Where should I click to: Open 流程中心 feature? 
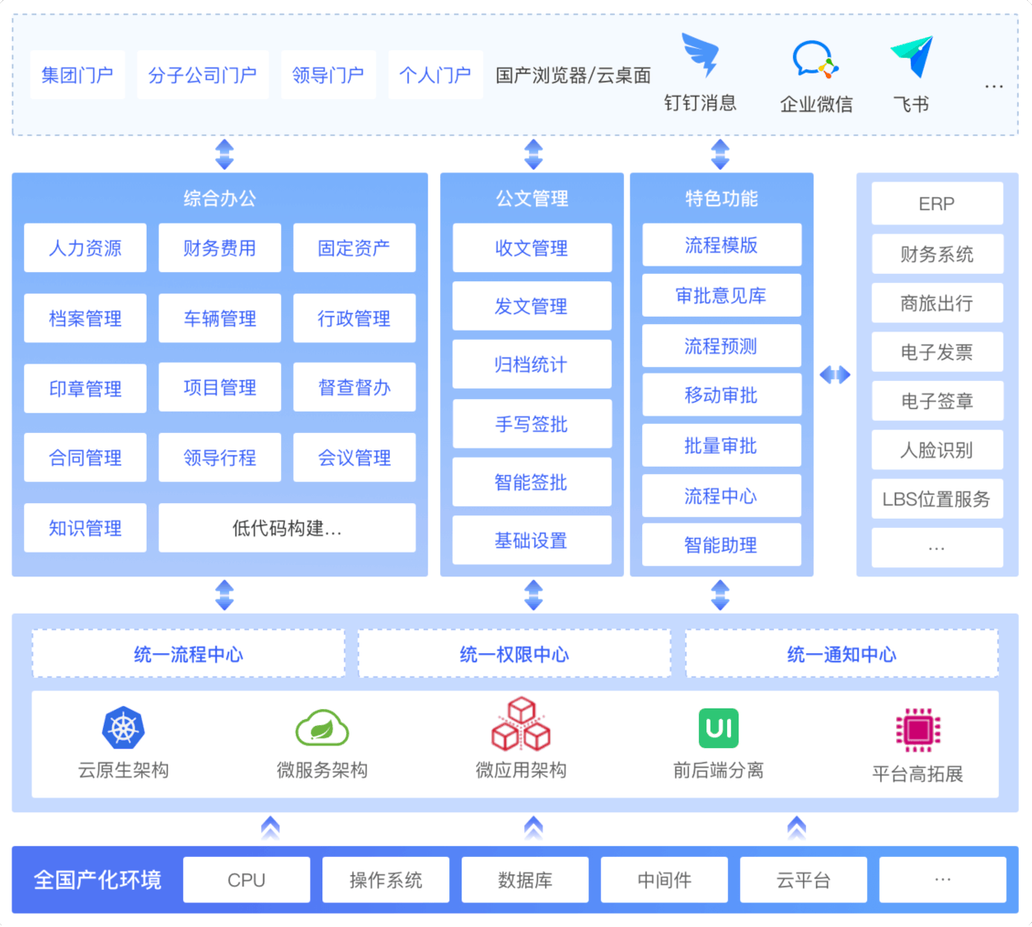(721, 496)
